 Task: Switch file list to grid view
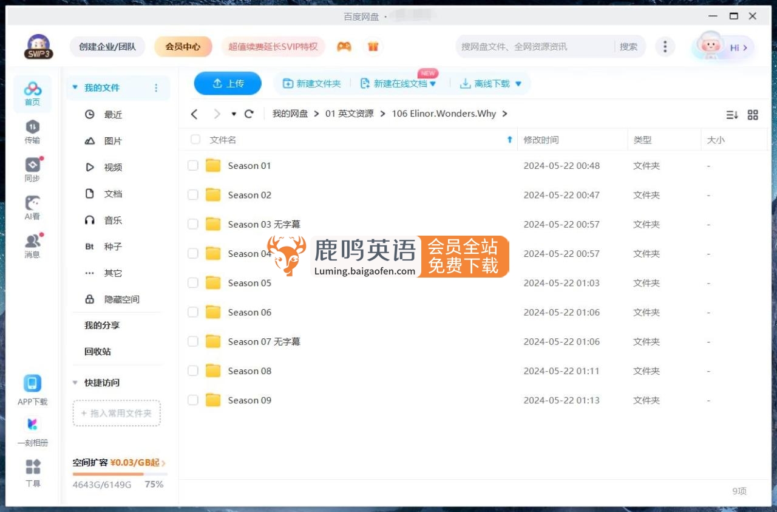point(753,114)
